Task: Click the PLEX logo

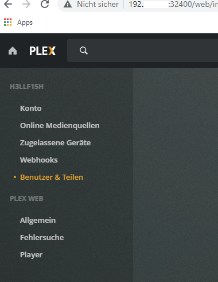Action: coord(42,51)
